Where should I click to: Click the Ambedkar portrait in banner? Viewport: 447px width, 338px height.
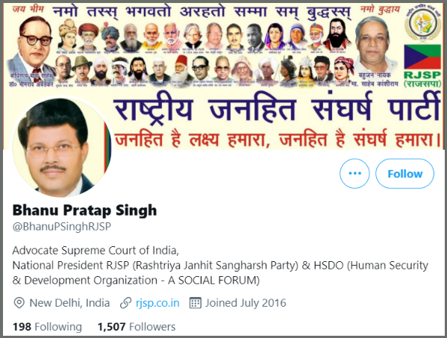point(31,51)
